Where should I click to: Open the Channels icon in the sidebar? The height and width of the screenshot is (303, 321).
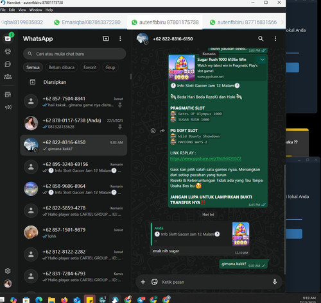click(8, 64)
